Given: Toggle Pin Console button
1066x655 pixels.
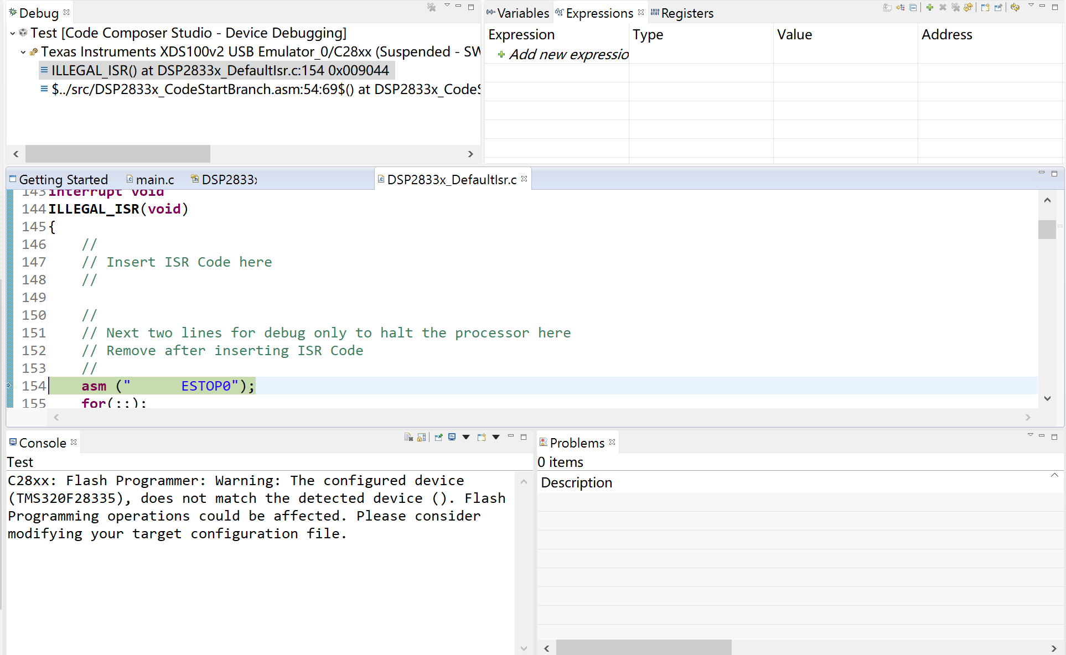Looking at the screenshot, I should point(438,437).
